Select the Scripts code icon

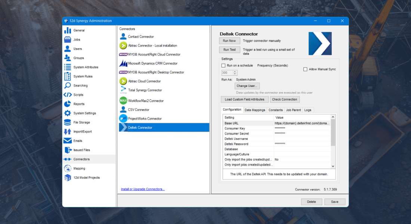pyautogui.click(x=67, y=95)
